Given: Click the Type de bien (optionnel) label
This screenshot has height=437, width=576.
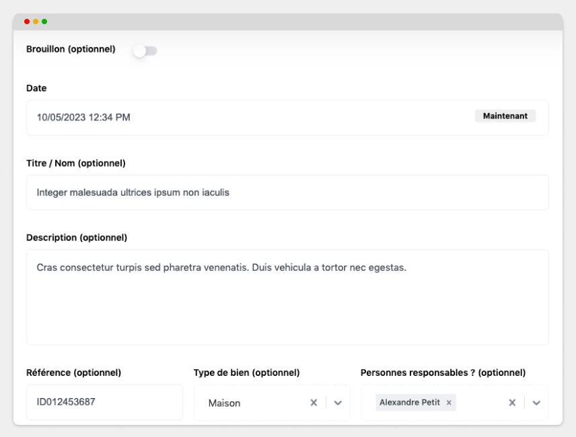Looking at the screenshot, I should click(247, 372).
